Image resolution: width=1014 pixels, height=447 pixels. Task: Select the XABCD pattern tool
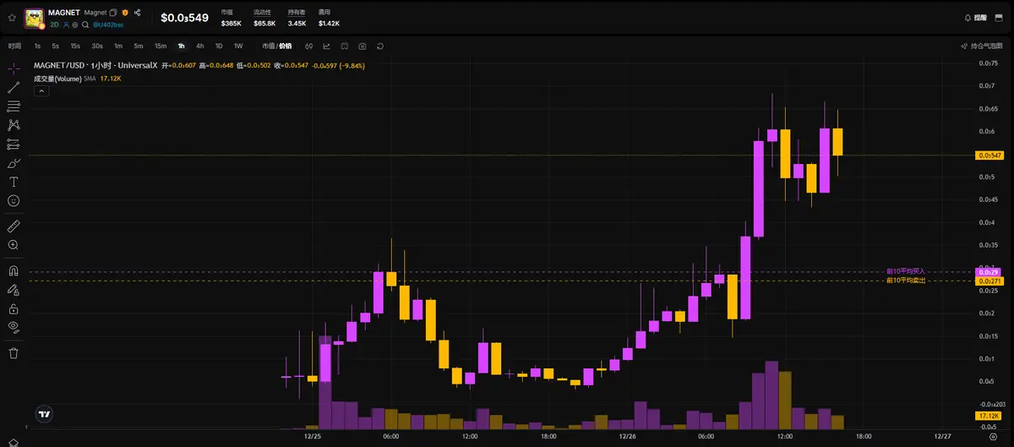14,125
